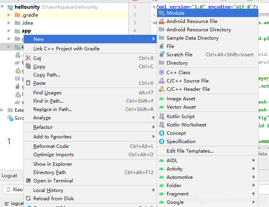This screenshot has height=207, width=269.
Task: Click the C/C++ Source File icon
Action: tap(161, 80)
